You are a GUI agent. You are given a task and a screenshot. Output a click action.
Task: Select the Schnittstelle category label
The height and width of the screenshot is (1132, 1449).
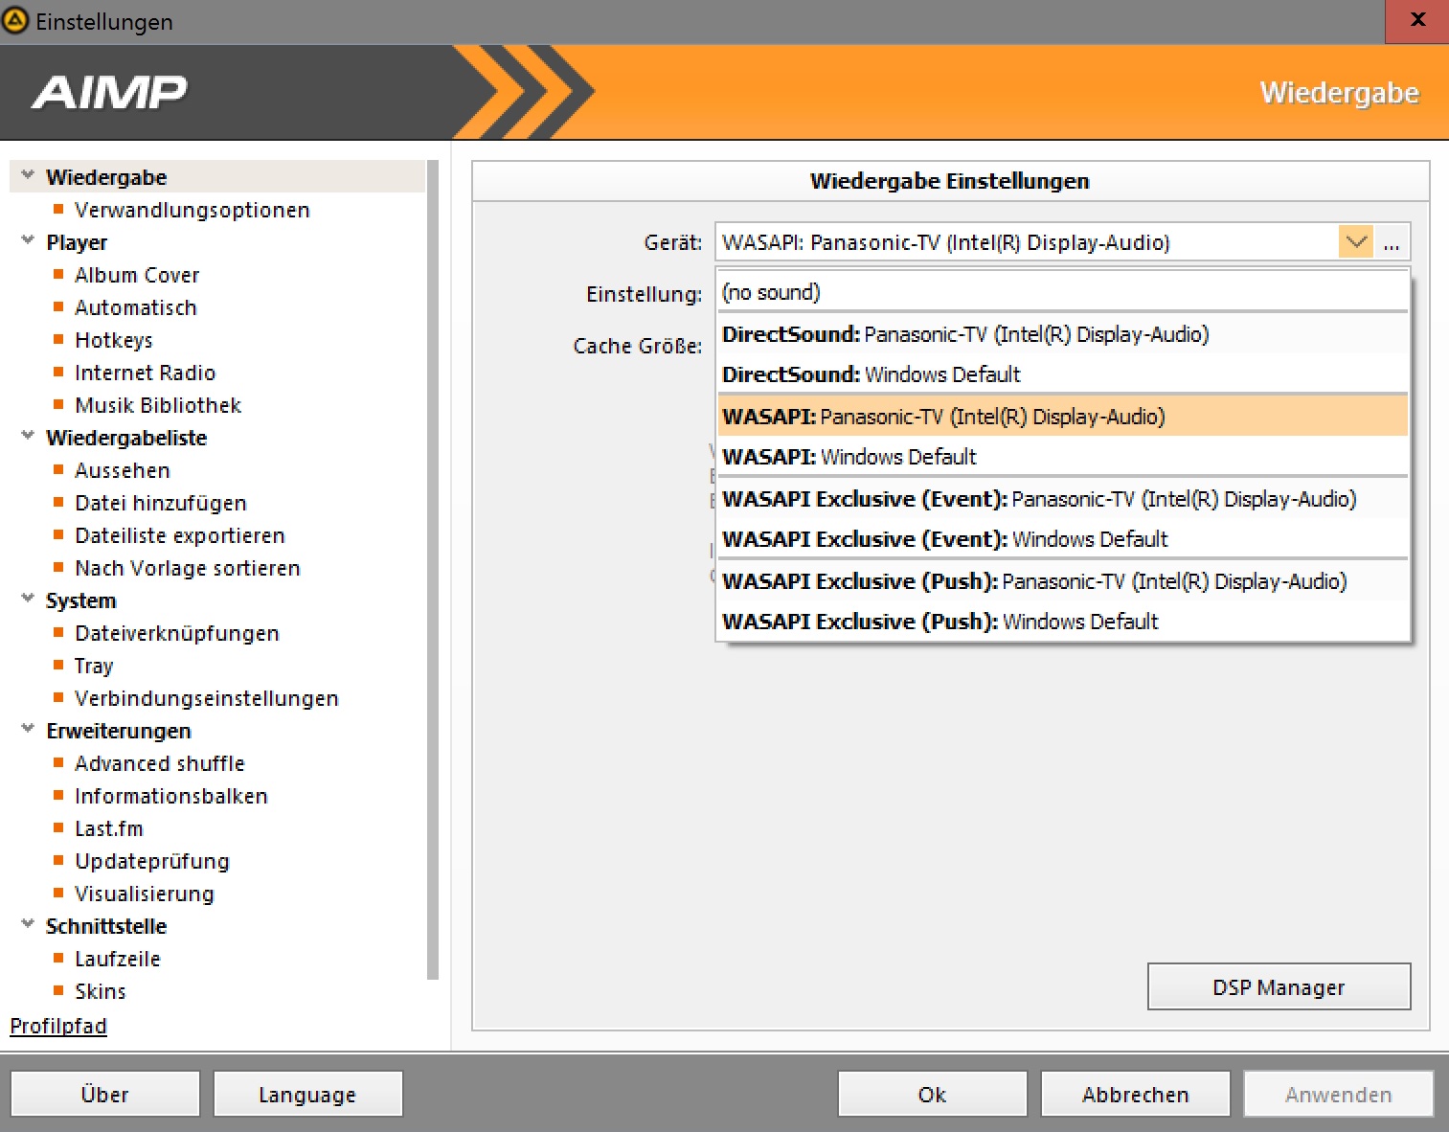point(106,926)
